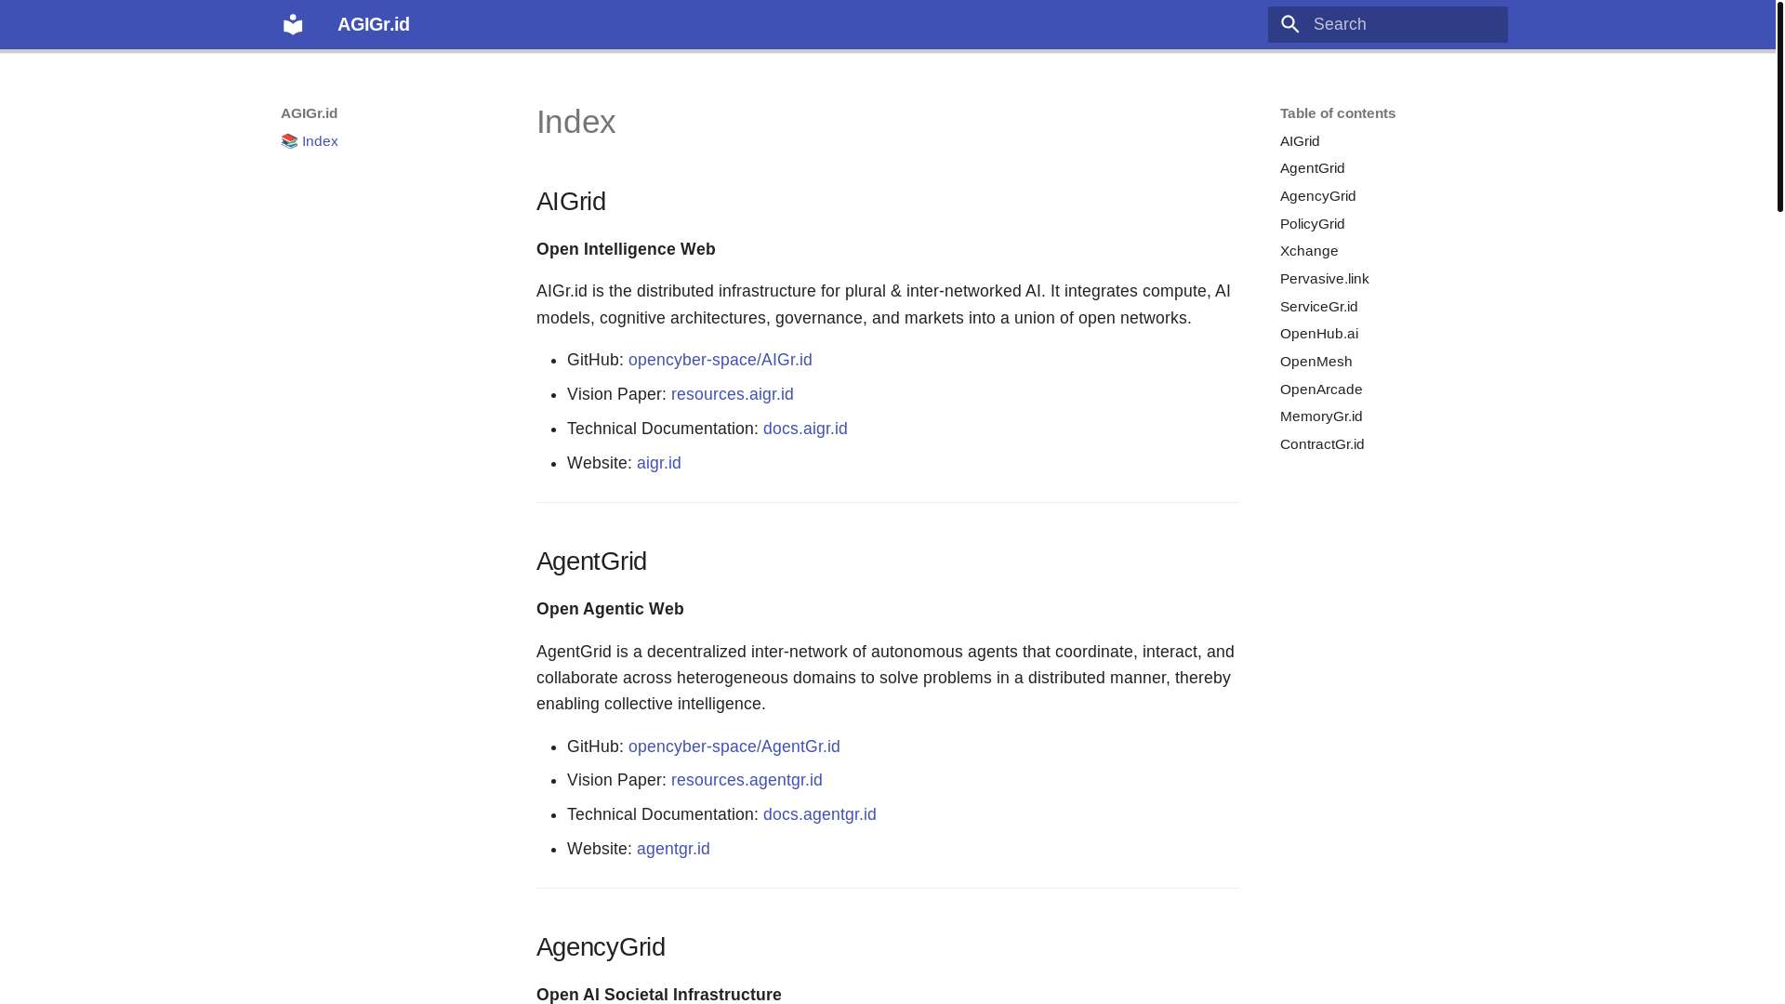
Task: Select OpenArcade in table of contents
Action: [x=1320, y=390]
